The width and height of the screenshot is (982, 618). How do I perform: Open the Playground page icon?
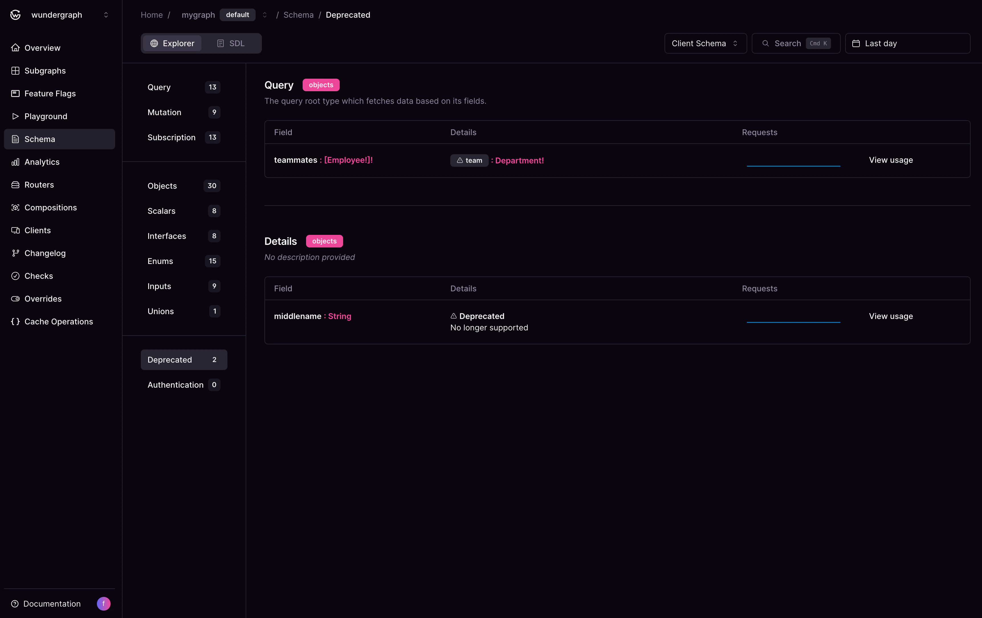(x=15, y=116)
